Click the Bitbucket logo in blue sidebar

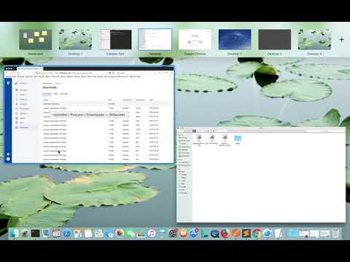tap(8, 83)
